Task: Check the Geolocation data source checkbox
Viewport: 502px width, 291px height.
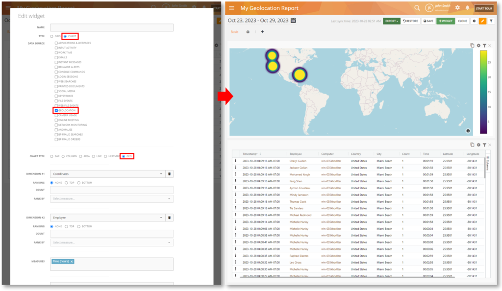Action: (56, 111)
